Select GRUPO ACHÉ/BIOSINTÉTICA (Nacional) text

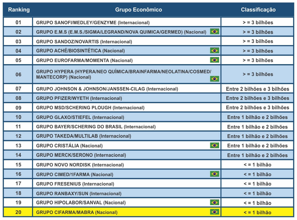pyautogui.click(x=80, y=51)
